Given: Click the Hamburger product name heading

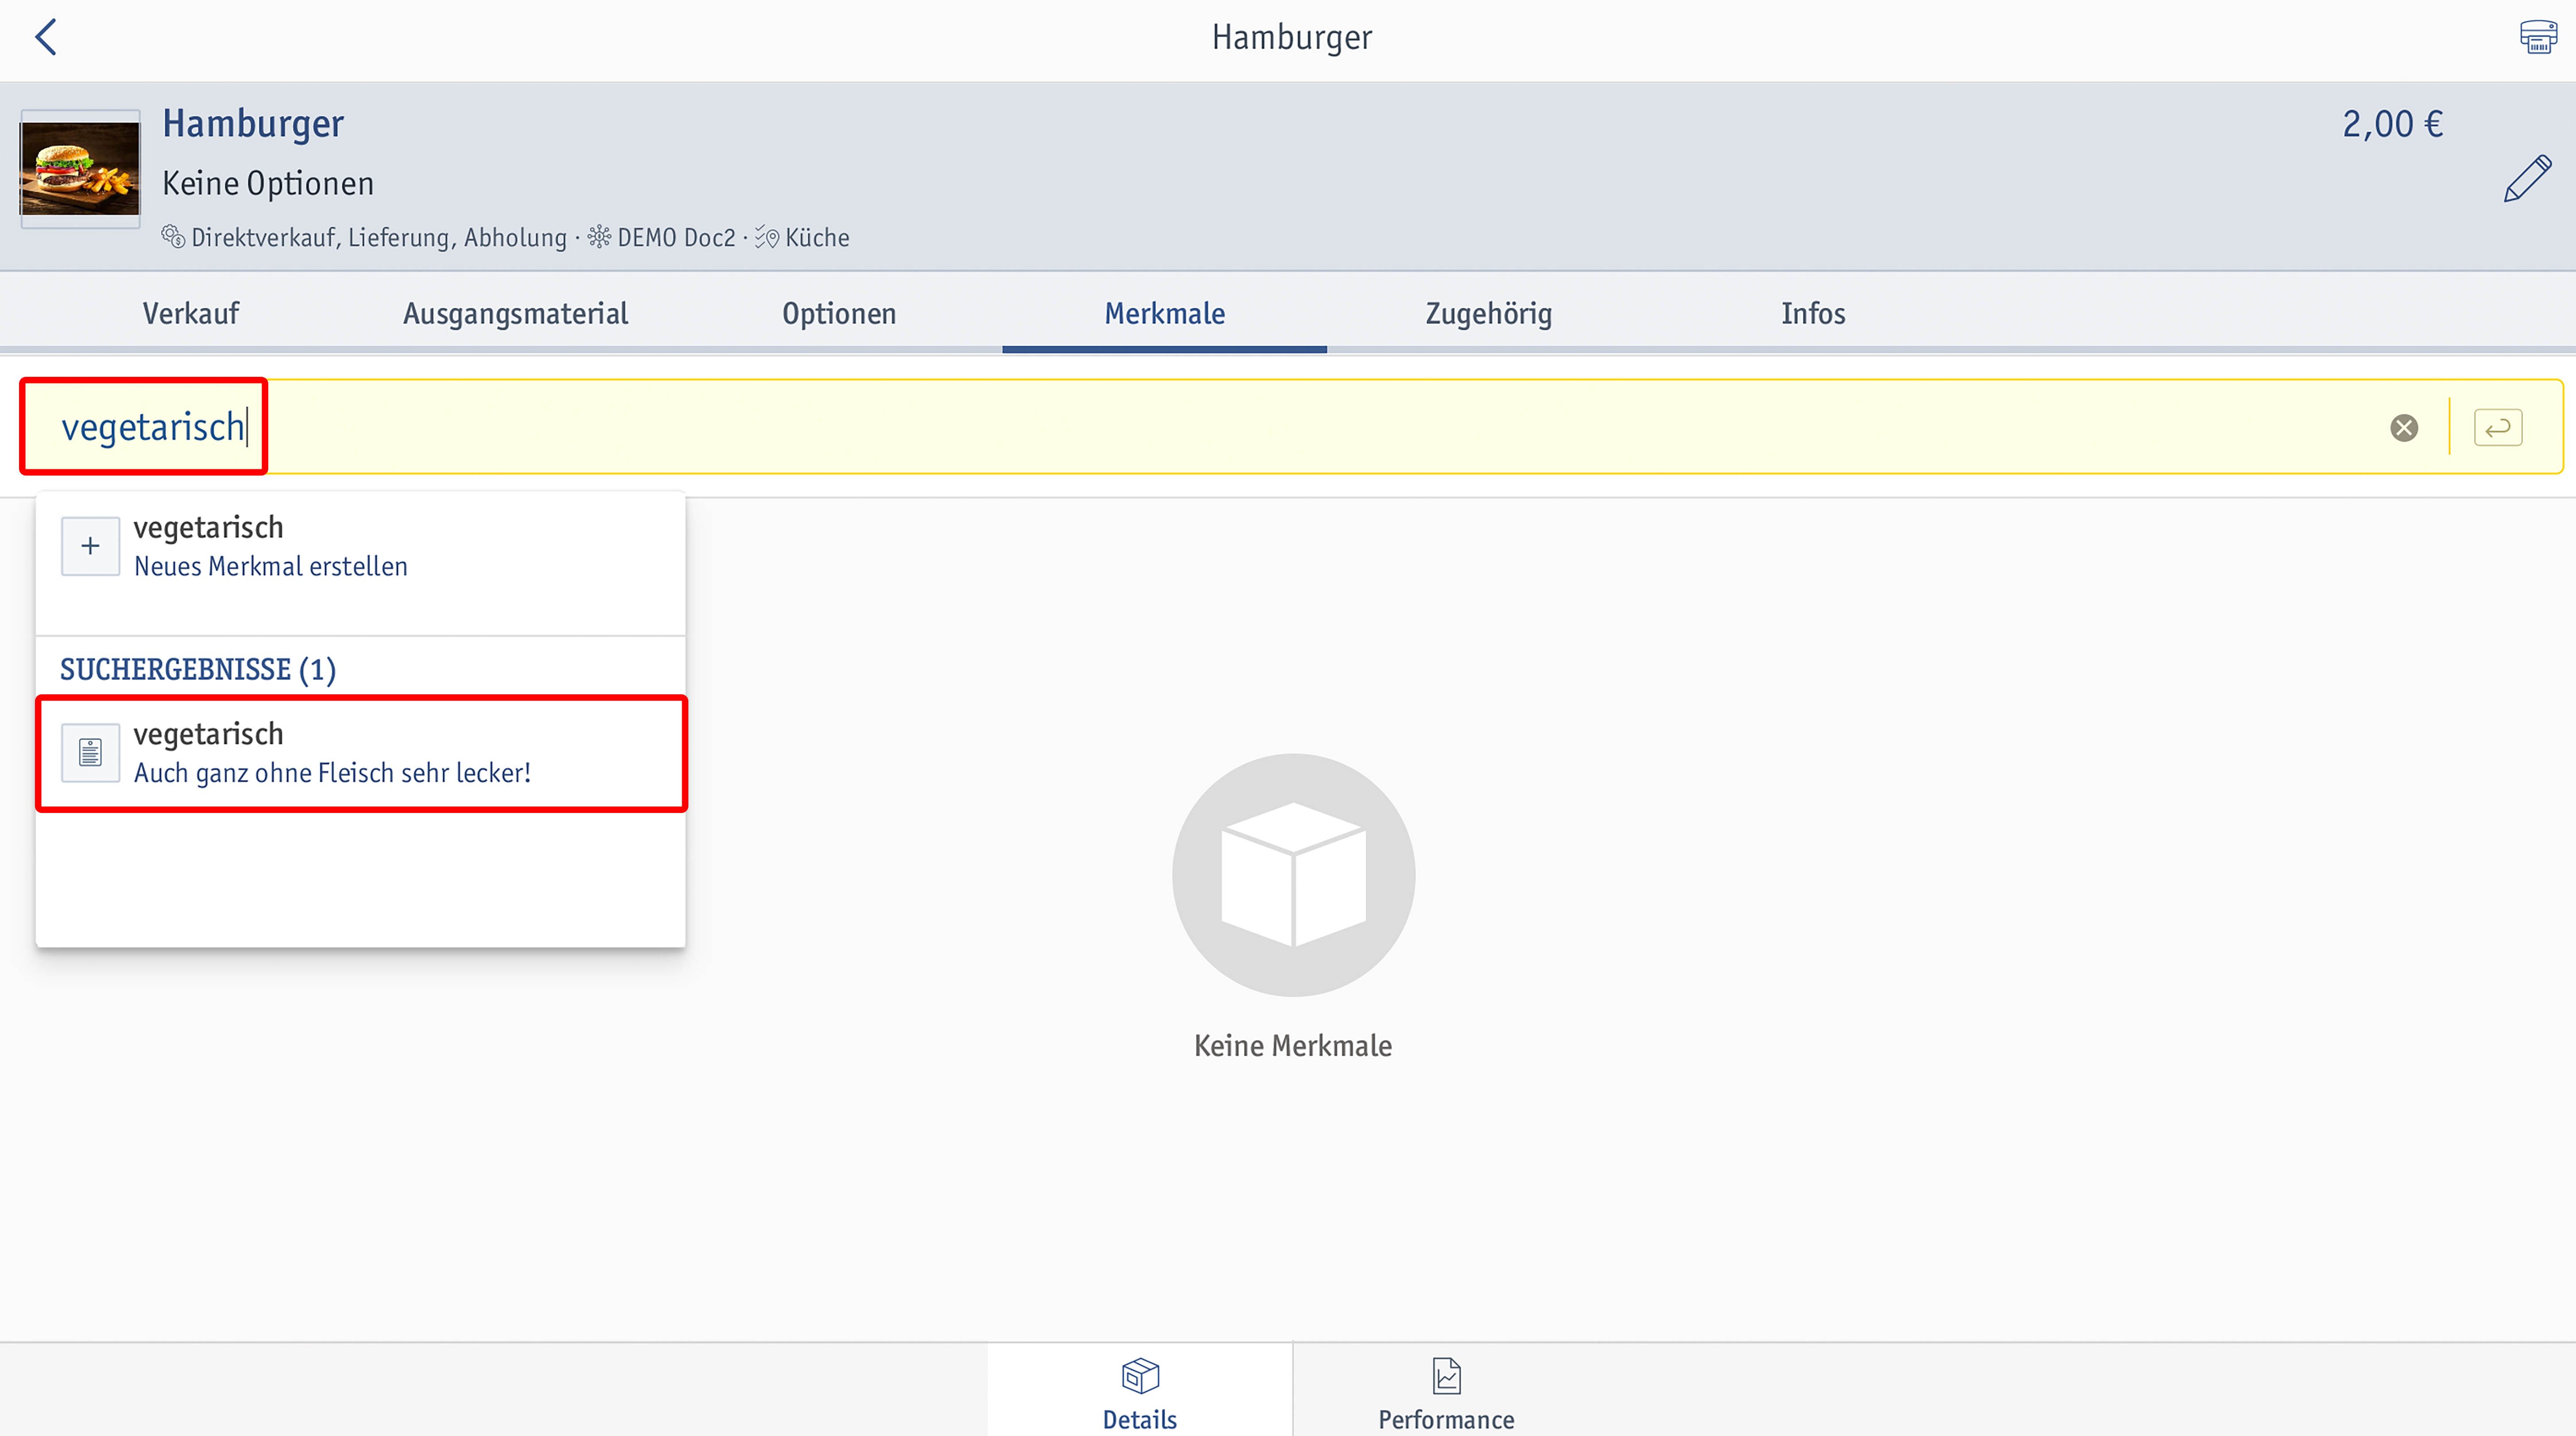Looking at the screenshot, I should pos(253,124).
